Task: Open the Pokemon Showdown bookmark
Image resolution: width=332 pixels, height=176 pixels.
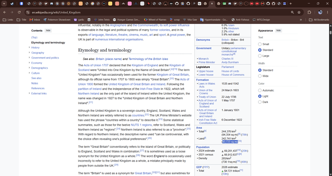Action: click(x=57, y=20)
